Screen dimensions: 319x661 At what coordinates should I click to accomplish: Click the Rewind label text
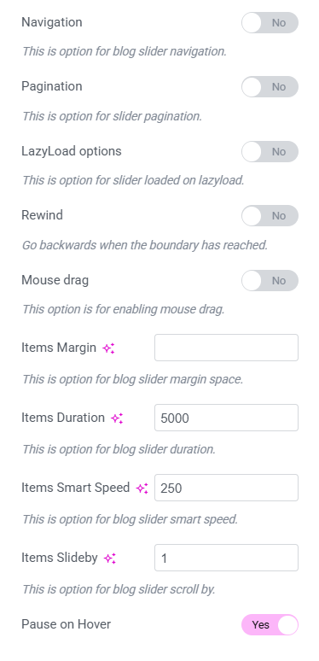(x=42, y=215)
